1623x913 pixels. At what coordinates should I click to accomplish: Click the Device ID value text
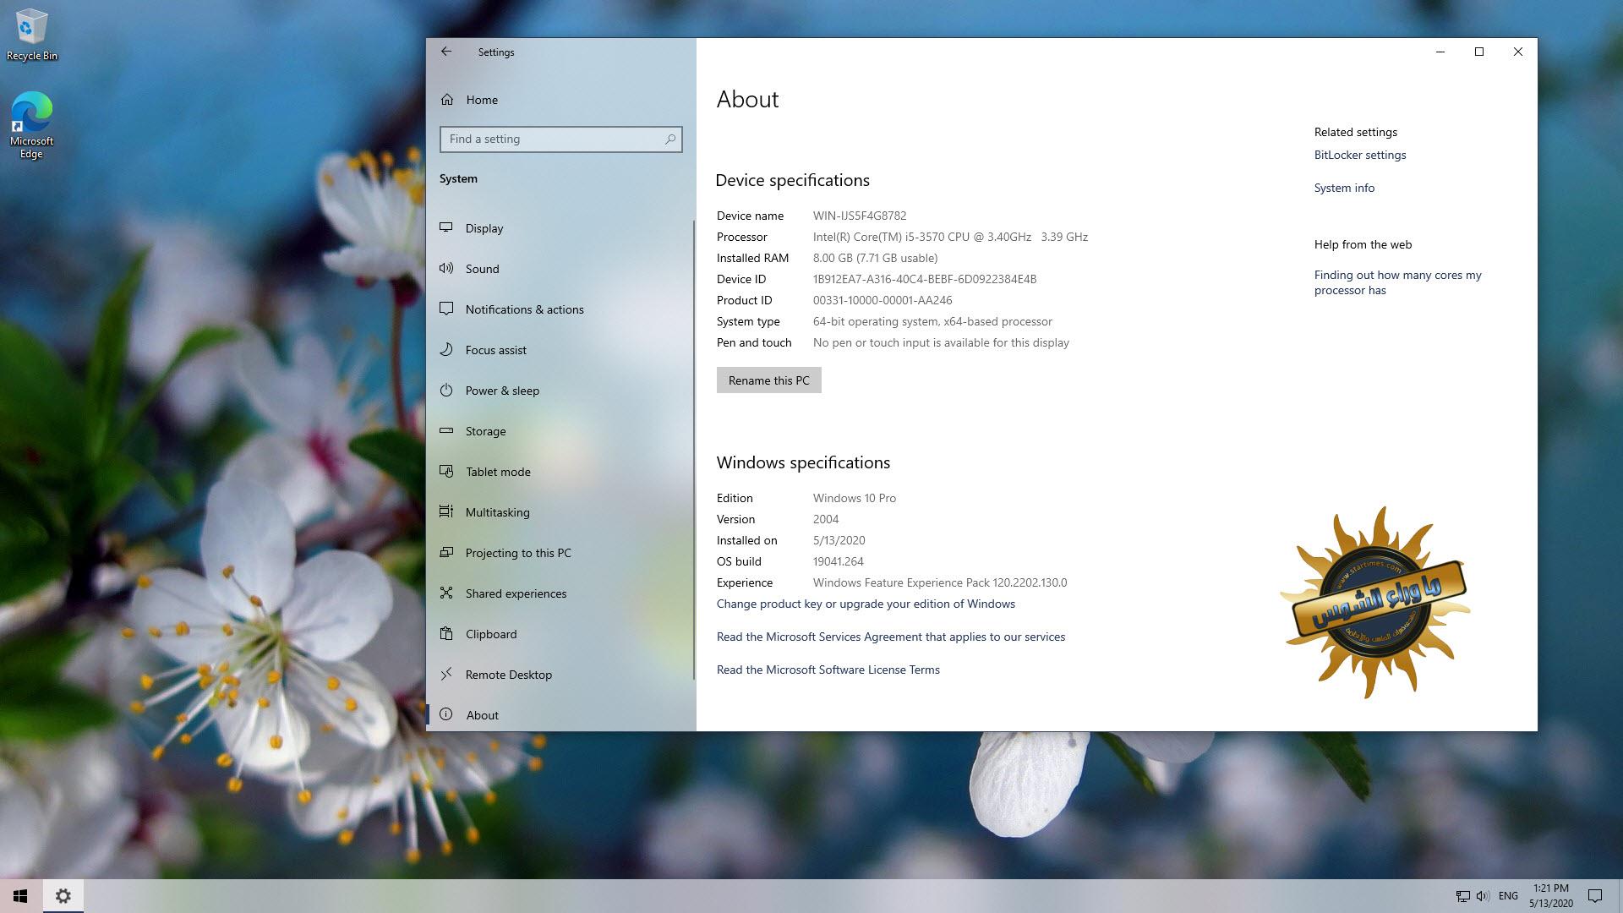point(924,279)
